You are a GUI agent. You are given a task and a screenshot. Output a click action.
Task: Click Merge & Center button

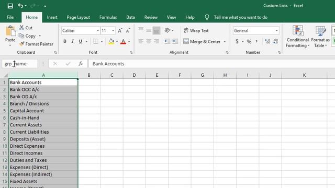click(202, 41)
